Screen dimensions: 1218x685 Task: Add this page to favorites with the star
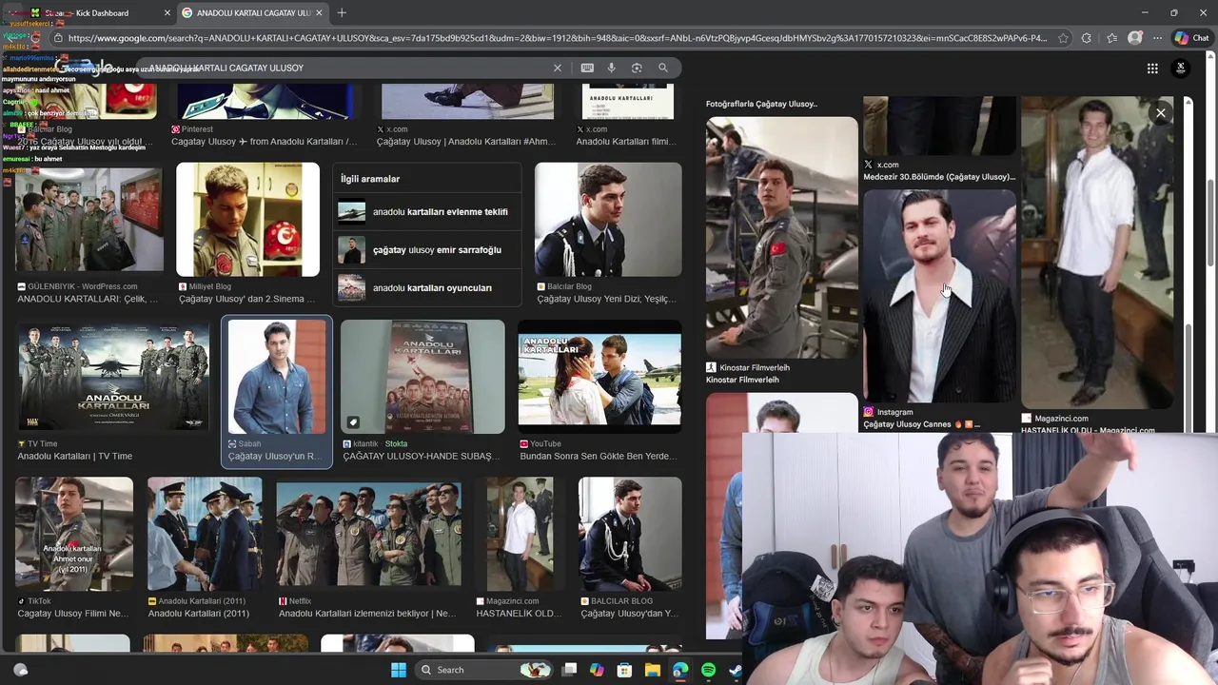click(1063, 38)
